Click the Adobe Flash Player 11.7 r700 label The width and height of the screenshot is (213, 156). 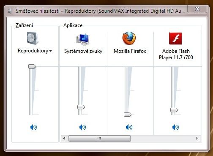coord(176,54)
